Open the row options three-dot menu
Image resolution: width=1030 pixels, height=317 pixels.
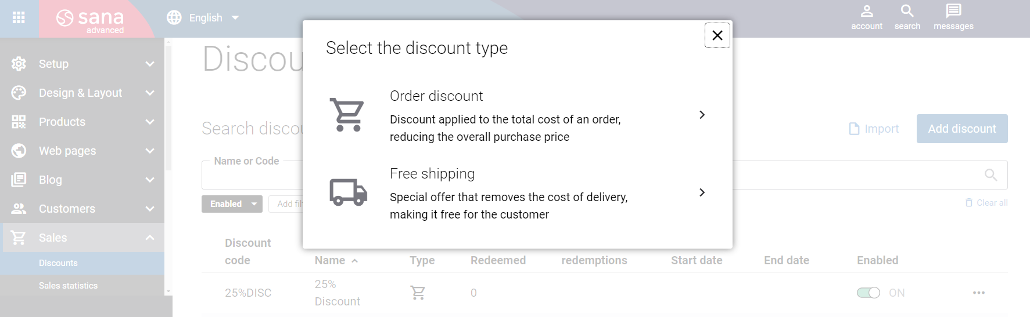click(979, 293)
